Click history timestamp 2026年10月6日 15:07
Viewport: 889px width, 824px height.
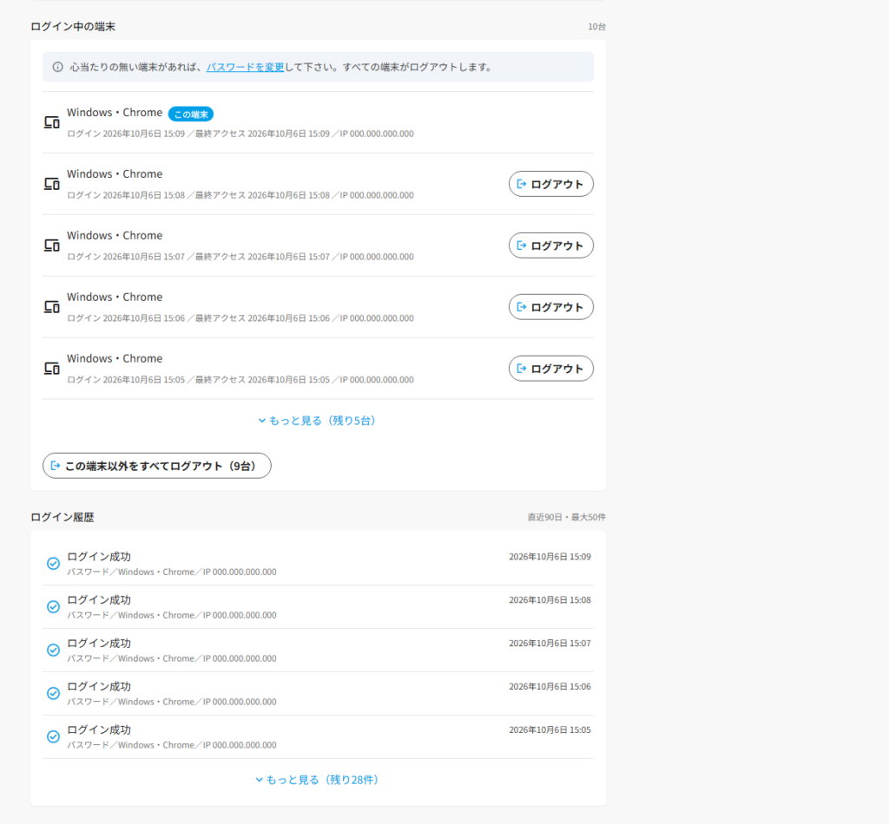(550, 644)
